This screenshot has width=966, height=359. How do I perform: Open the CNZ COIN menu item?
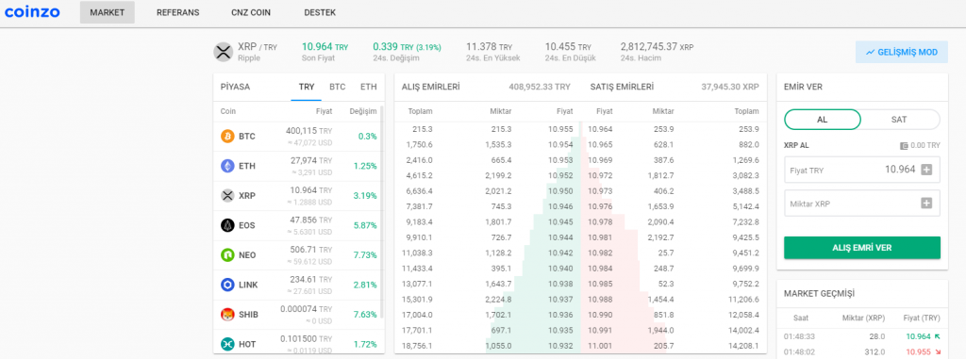251,12
